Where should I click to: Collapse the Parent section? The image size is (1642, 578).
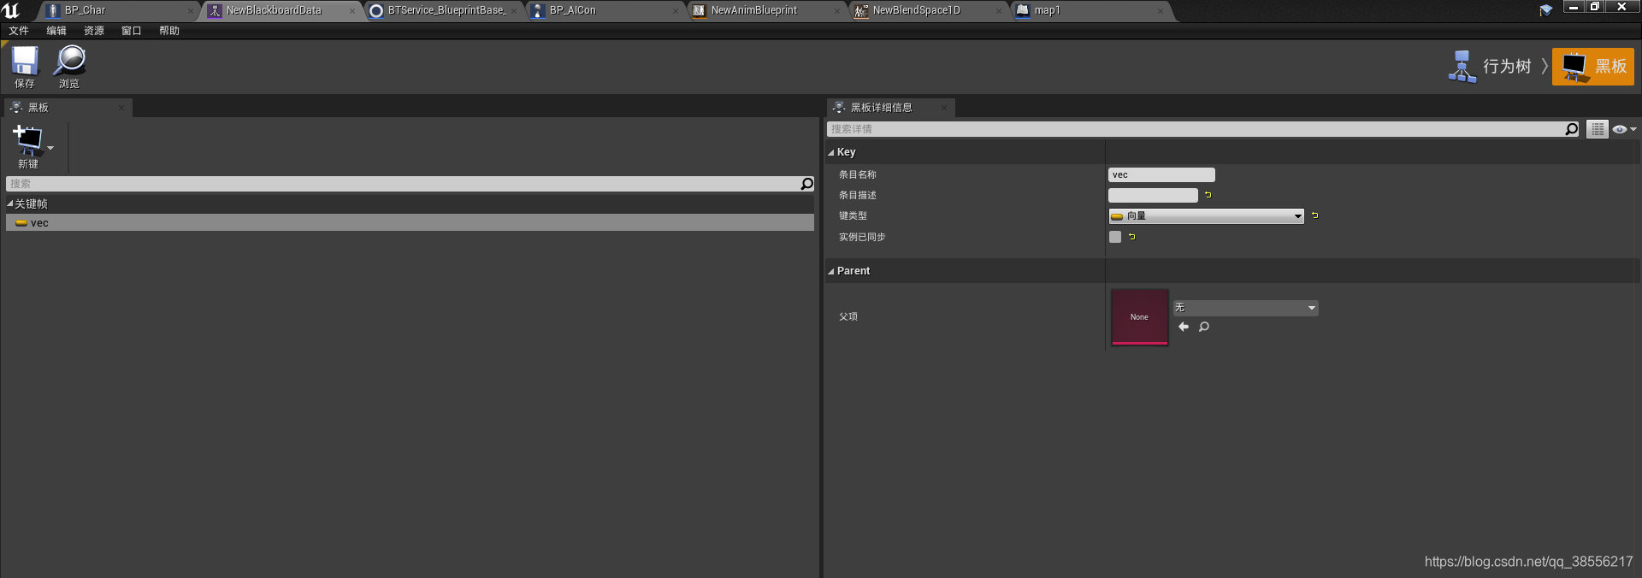point(831,271)
